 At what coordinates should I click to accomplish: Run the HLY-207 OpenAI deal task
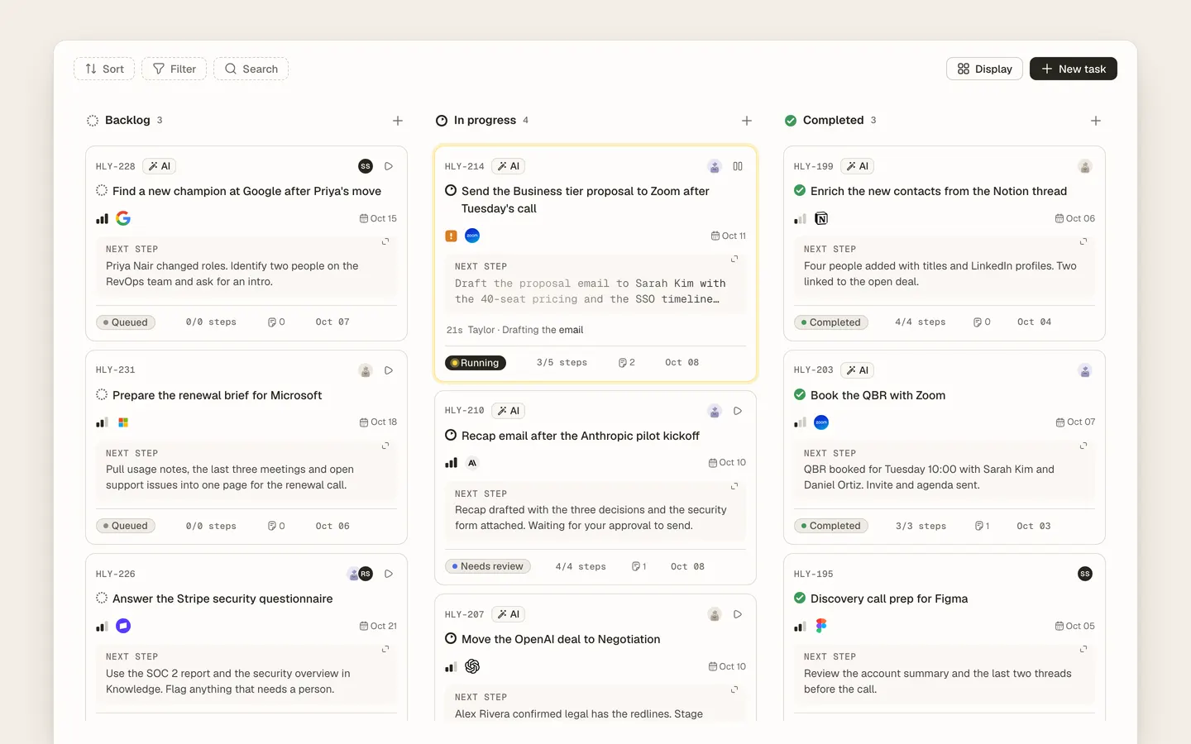738,614
